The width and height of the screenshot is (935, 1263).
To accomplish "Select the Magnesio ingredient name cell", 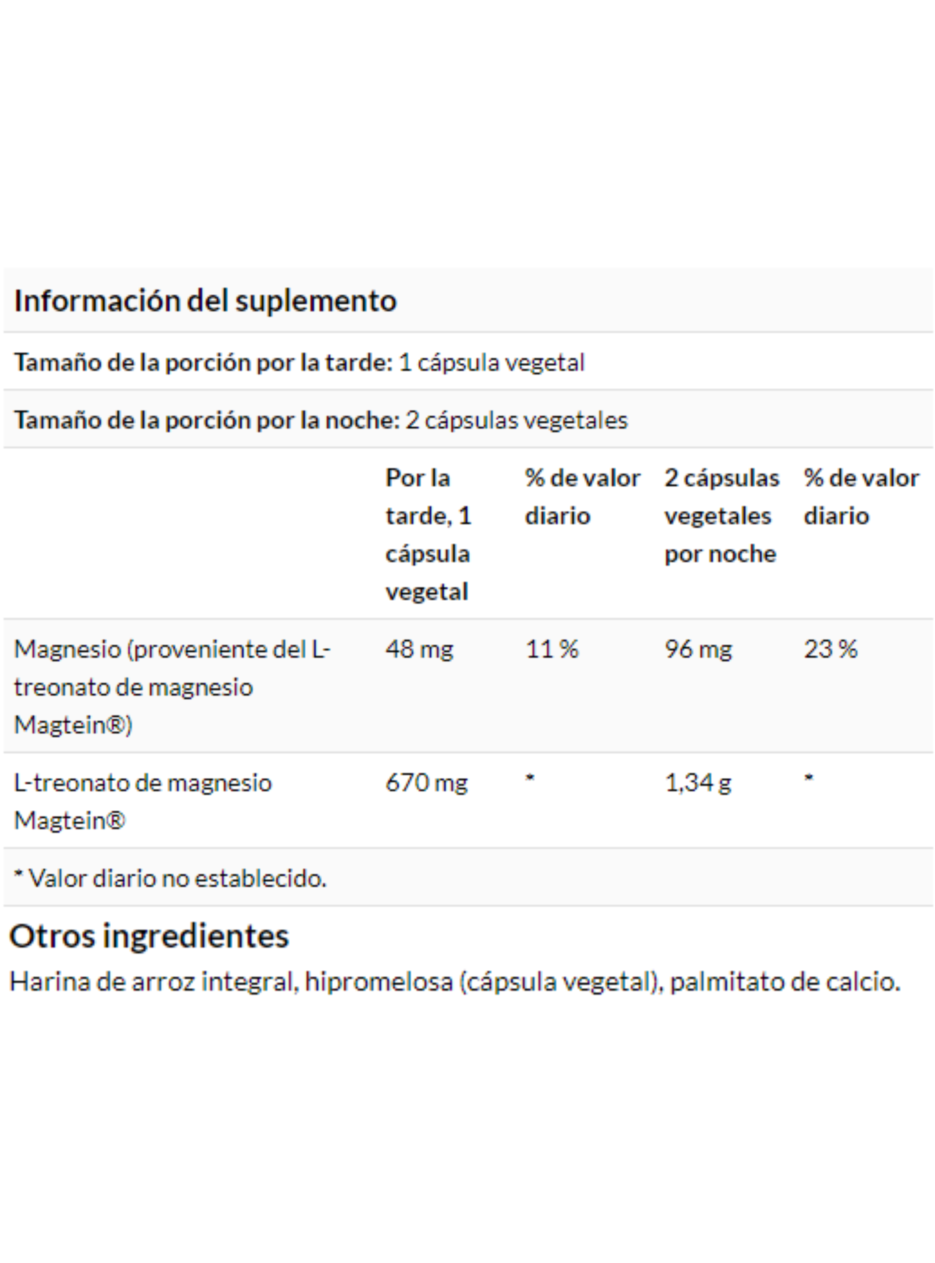I will (x=172, y=687).
